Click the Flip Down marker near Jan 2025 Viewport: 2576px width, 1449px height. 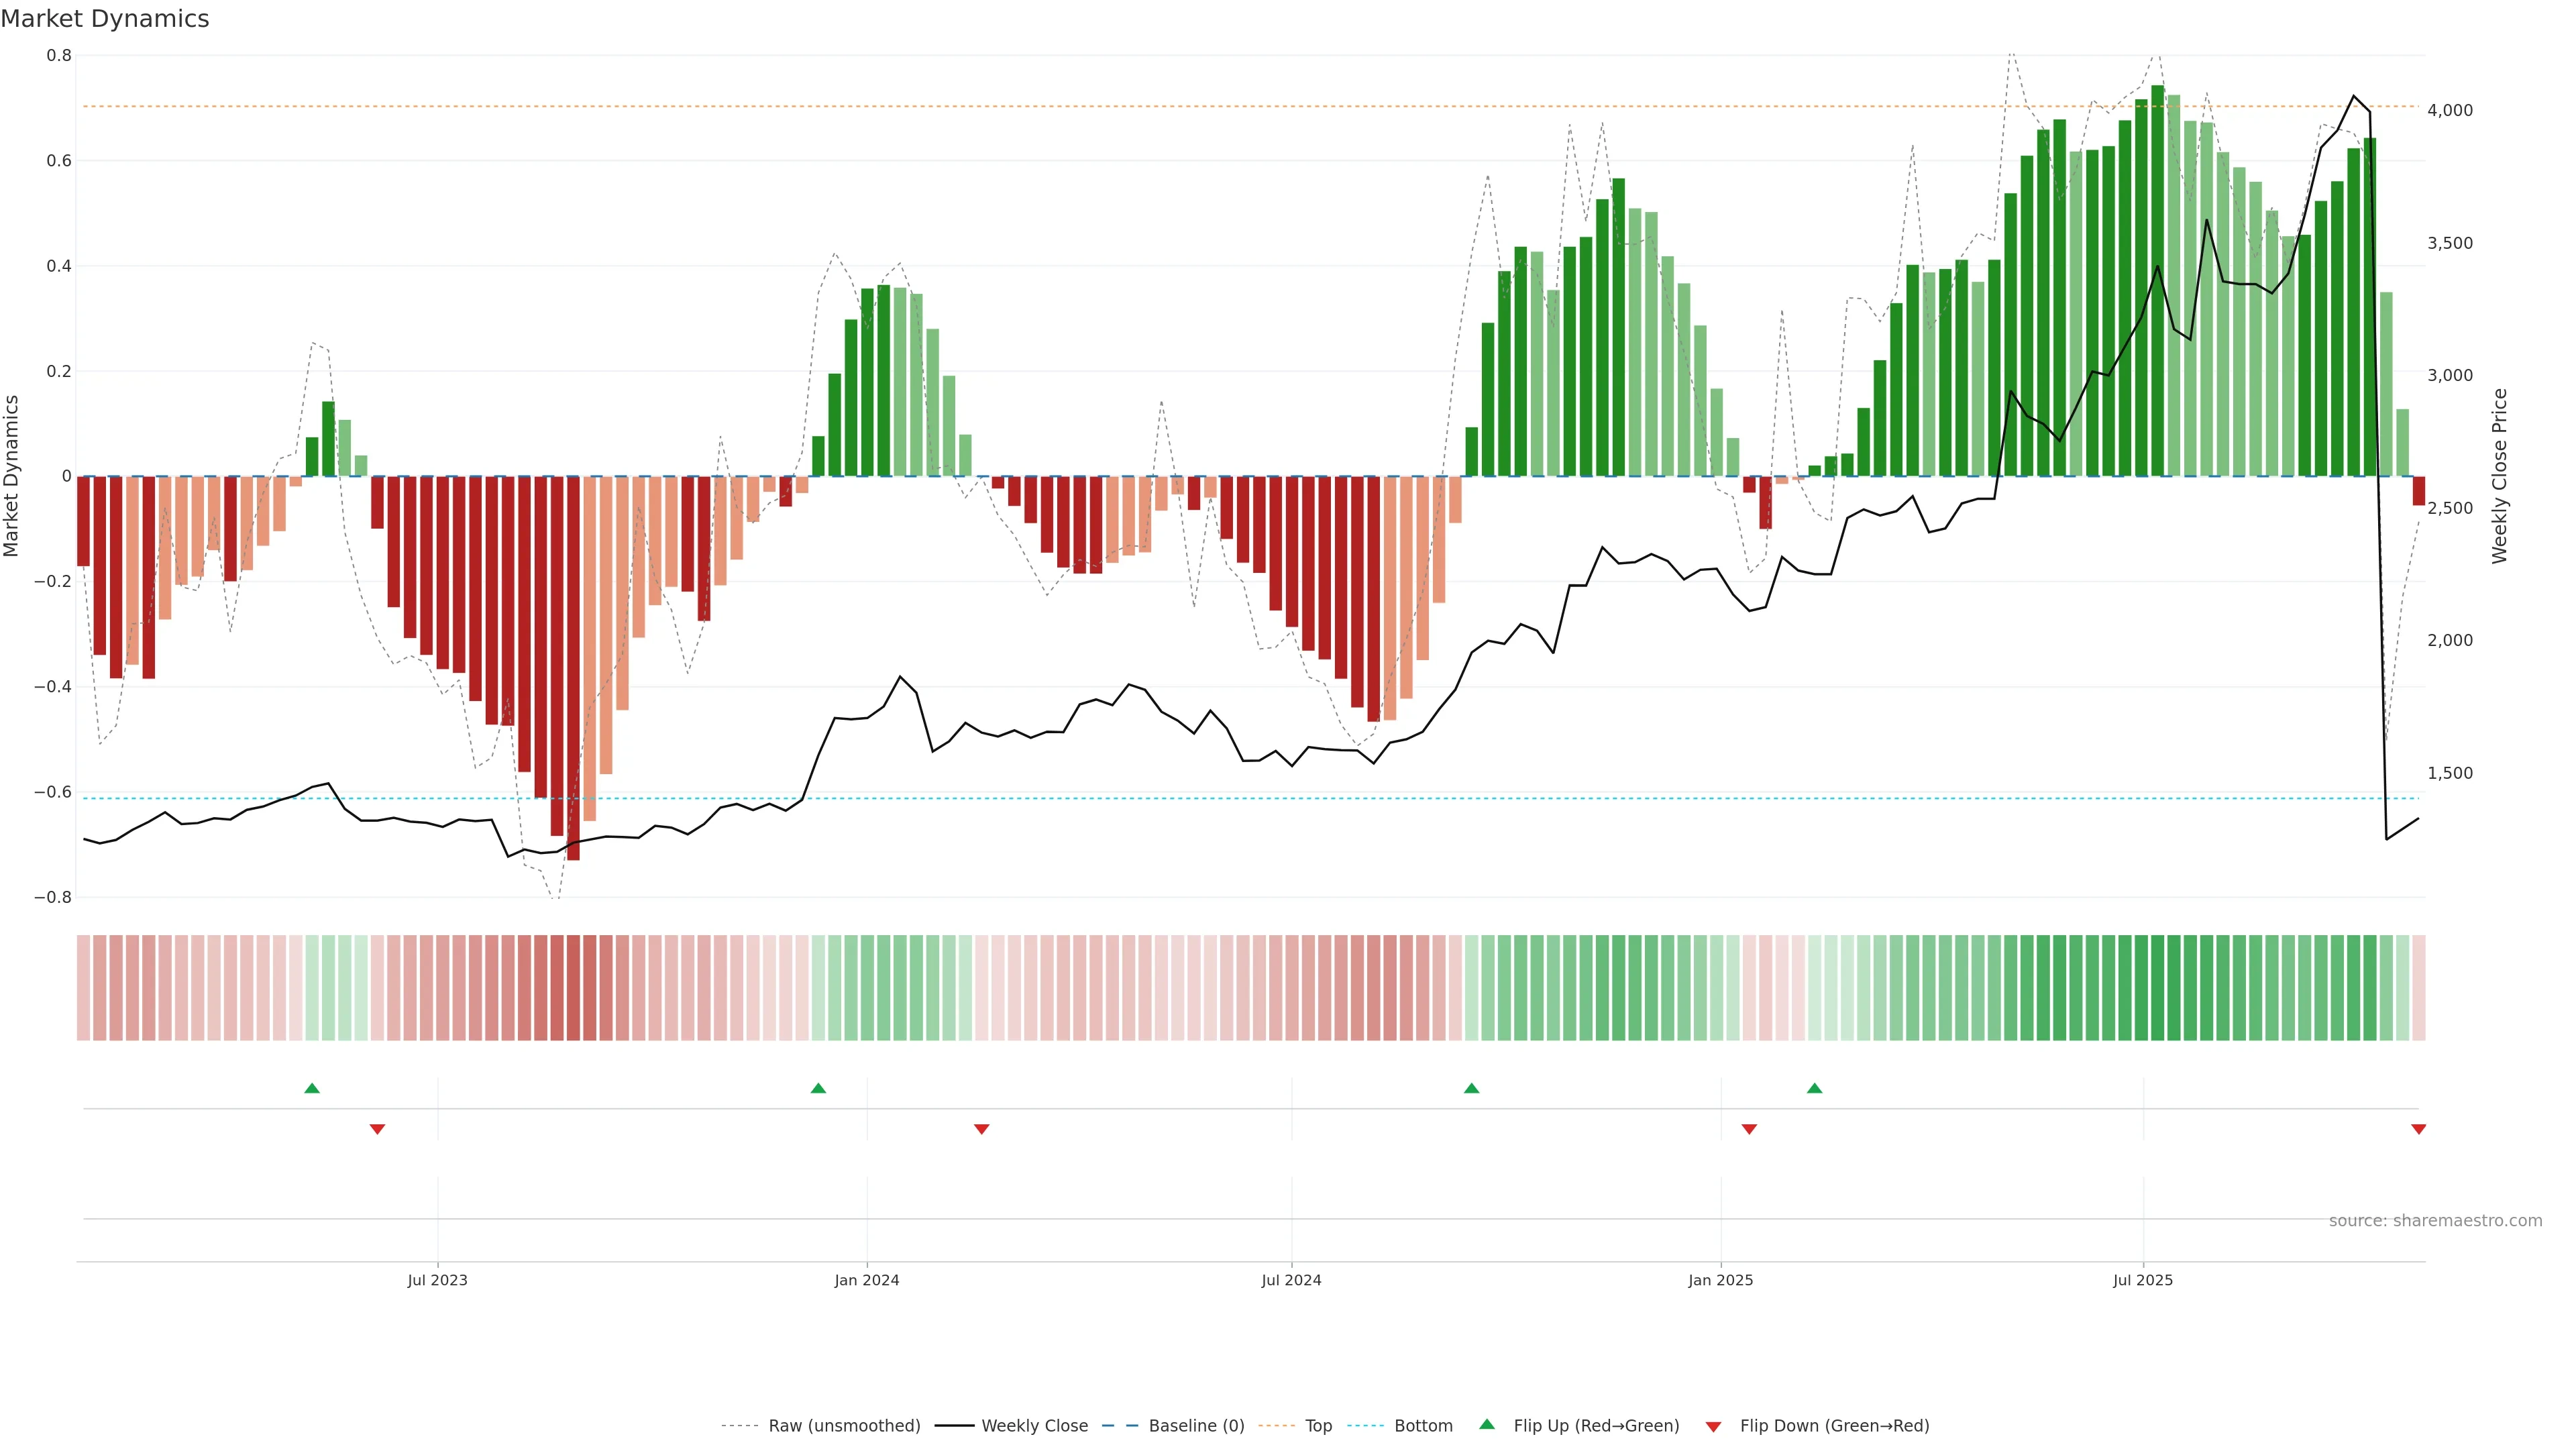click(x=1749, y=1129)
